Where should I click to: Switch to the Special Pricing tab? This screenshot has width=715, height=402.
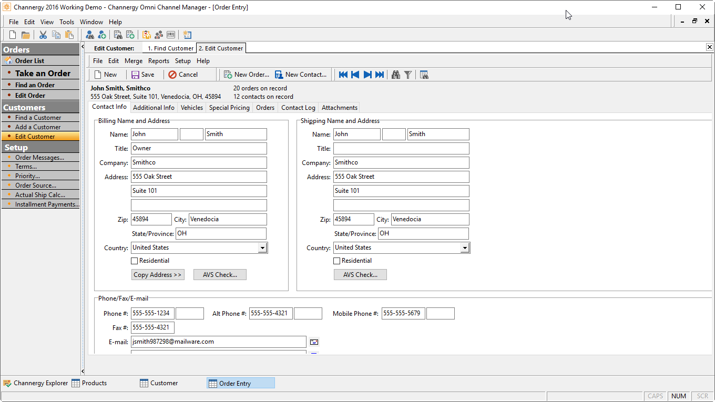(229, 108)
